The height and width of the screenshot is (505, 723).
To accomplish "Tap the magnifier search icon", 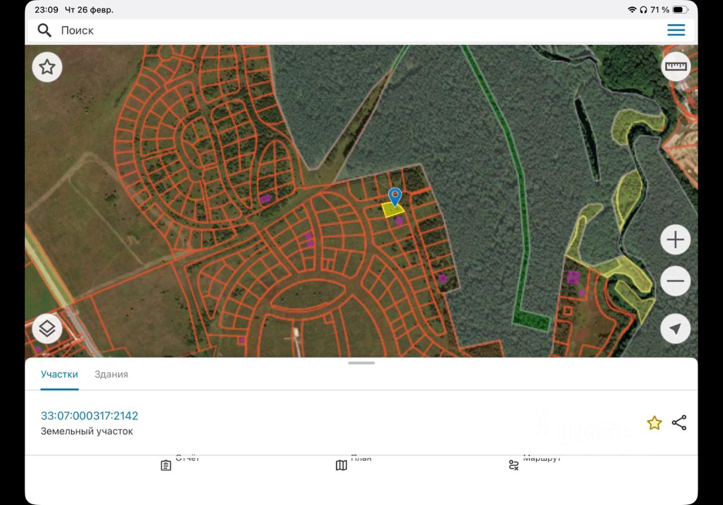I will pyautogui.click(x=45, y=30).
